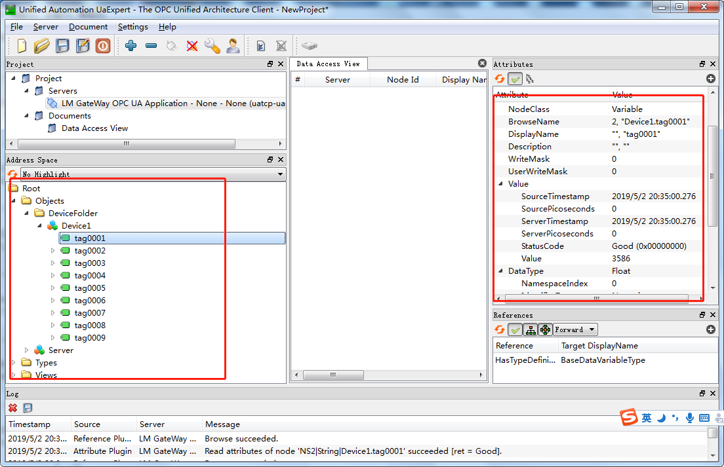Open the Server menu
This screenshot has width=724, height=467.
[46, 27]
